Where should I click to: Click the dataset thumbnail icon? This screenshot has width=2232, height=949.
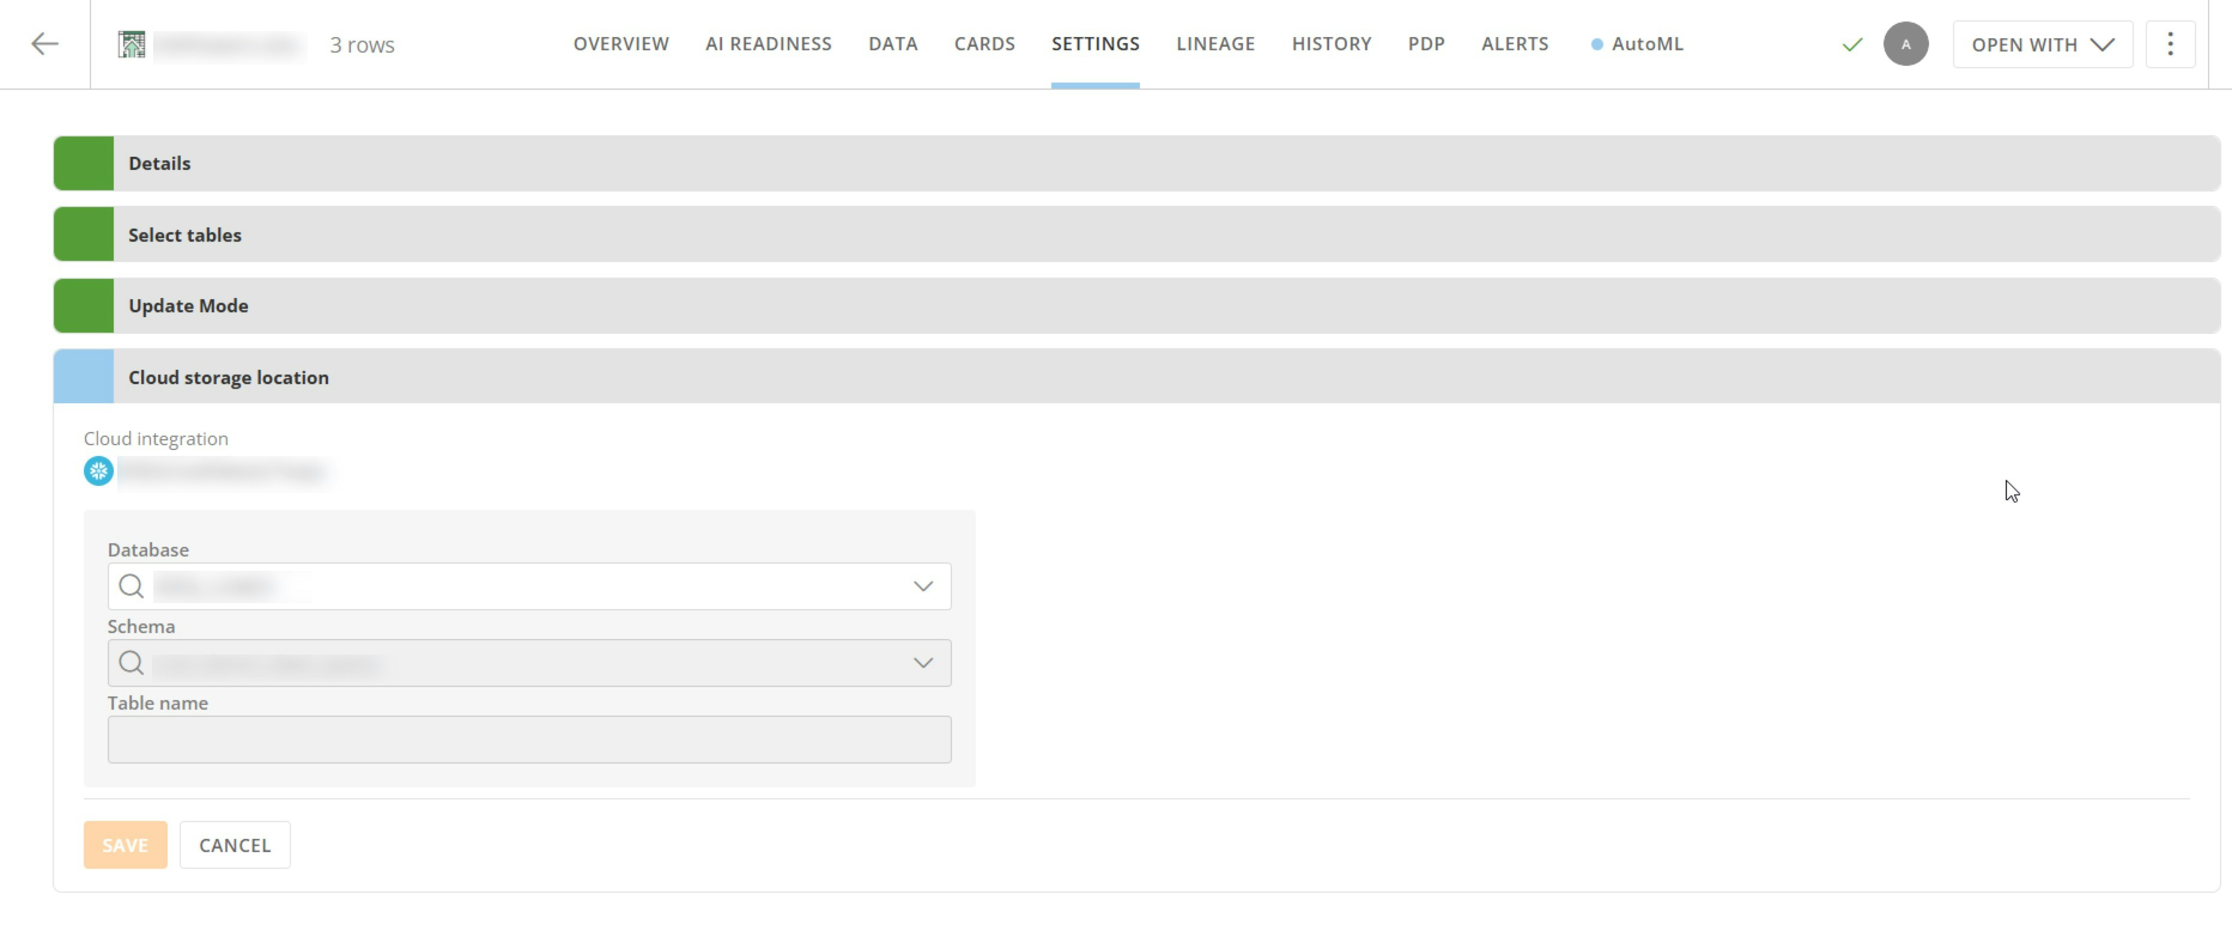coord(132,44)
